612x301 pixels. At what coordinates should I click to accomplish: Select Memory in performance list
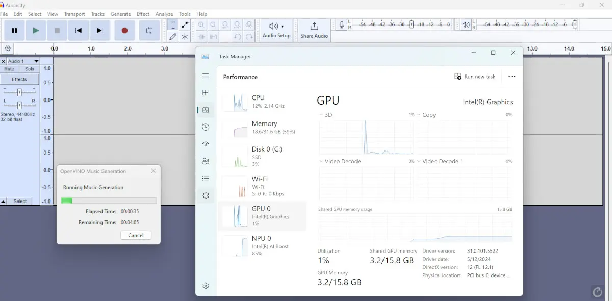pos(262,127)
